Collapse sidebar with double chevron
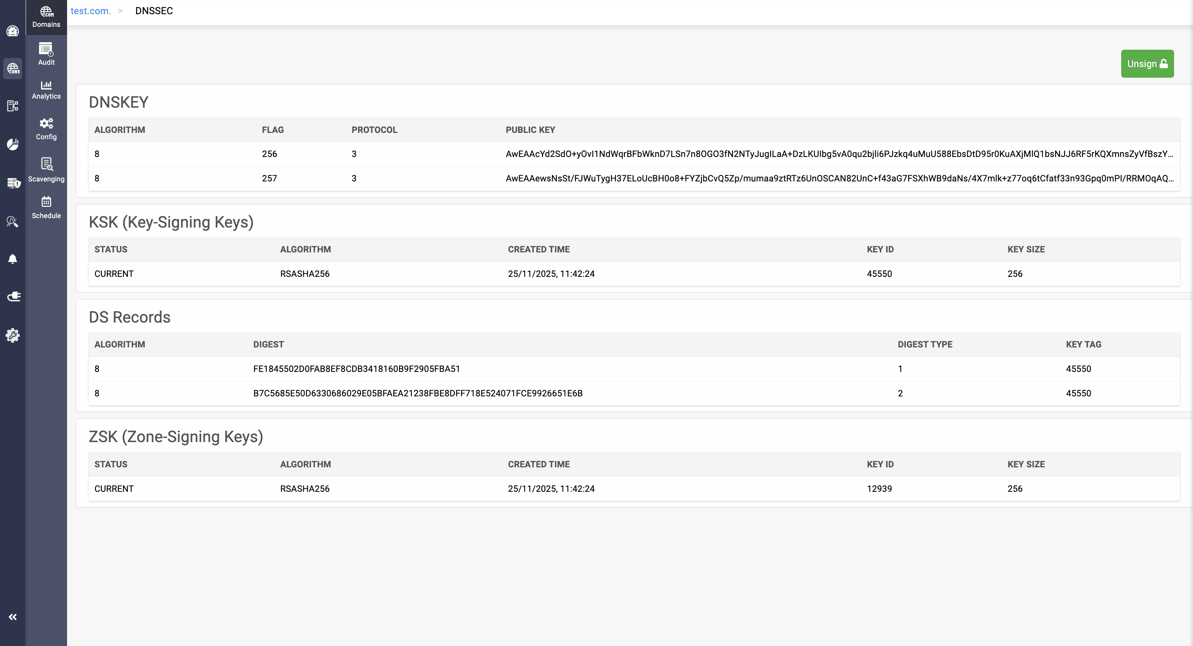 (13, 617)
